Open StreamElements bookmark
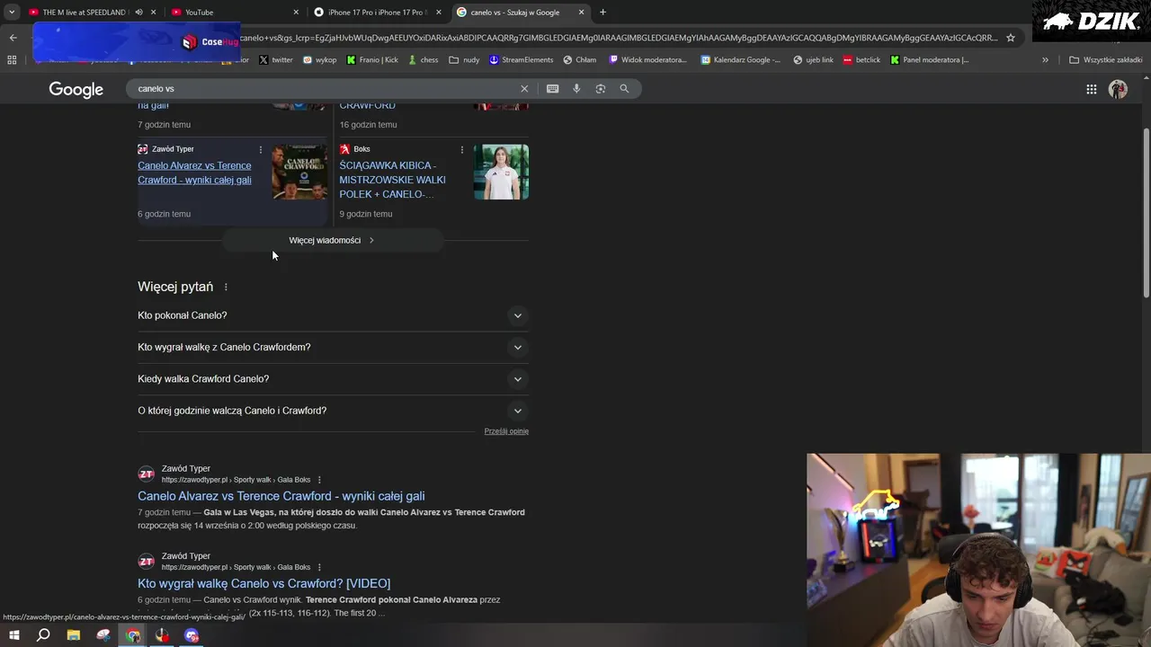 pos(522,60)
